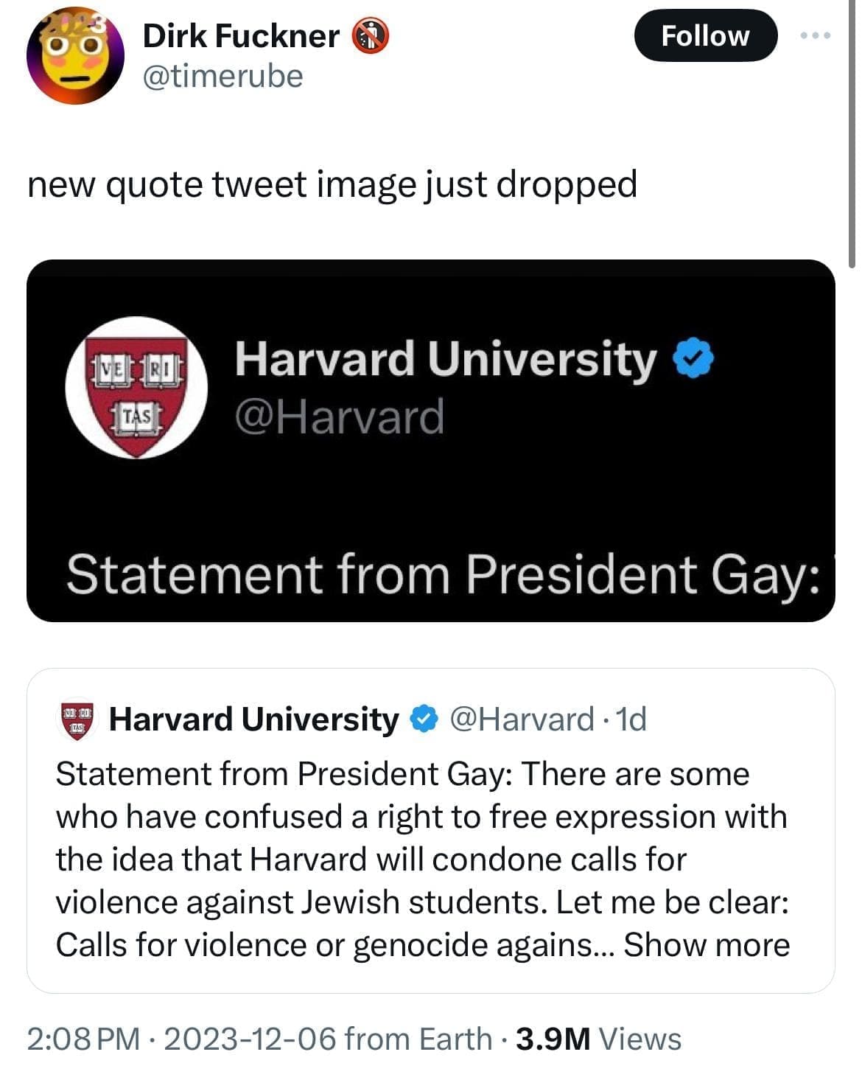Open the Harvard University name in the quoted tweet
This screenshot has height=1077, width=862.
(x=253, y=719)
